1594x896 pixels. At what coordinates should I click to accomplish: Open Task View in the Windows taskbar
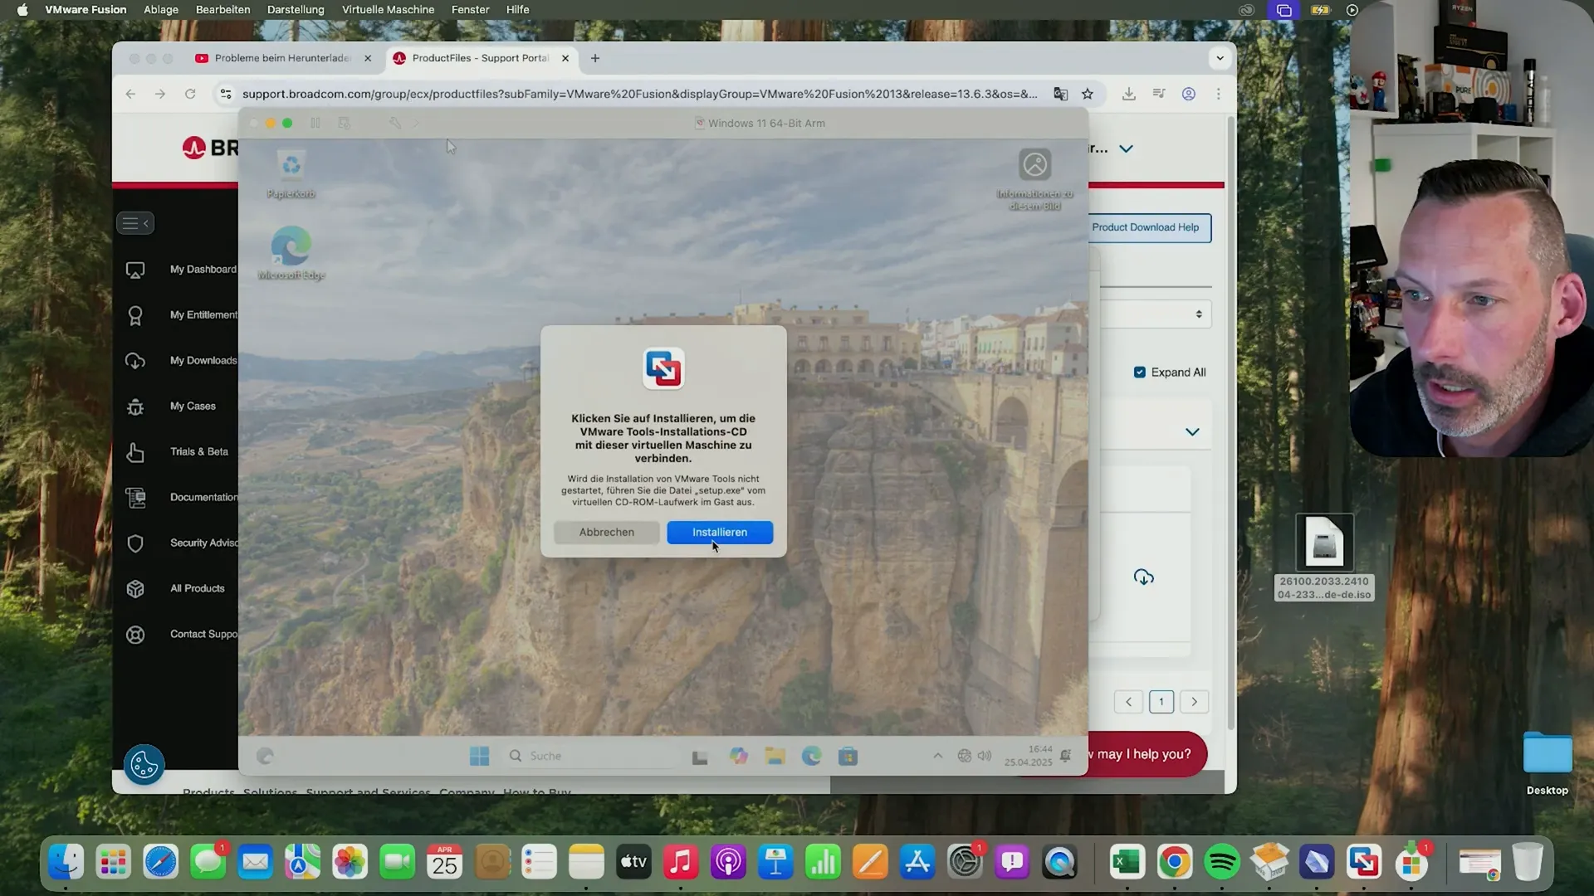700,757
